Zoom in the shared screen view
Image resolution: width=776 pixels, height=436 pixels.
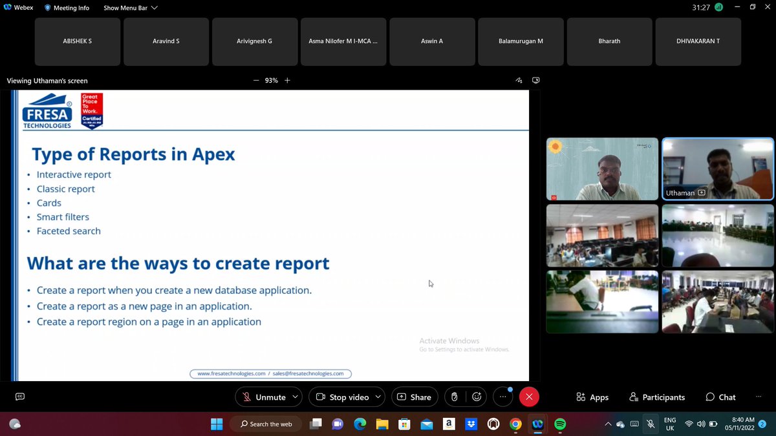click(287, 81)
